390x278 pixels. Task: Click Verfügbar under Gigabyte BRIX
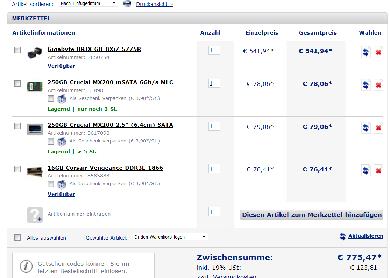tap(61, 66)
